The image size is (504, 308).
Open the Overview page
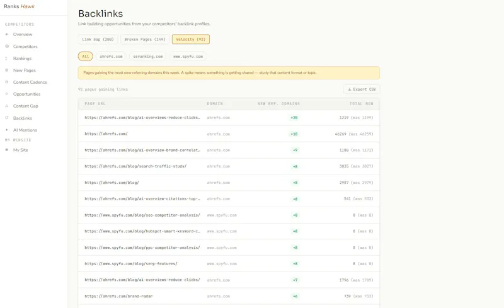(x=23, y=35)
